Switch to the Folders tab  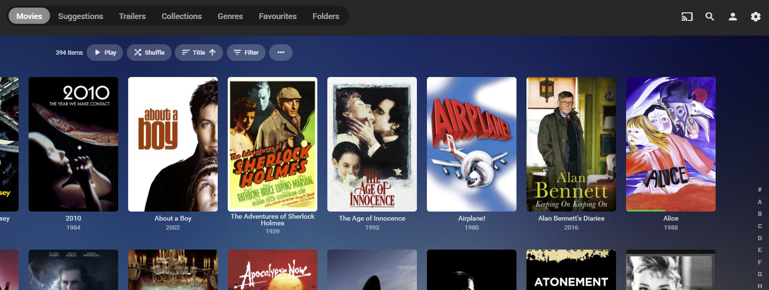[326, 16]
